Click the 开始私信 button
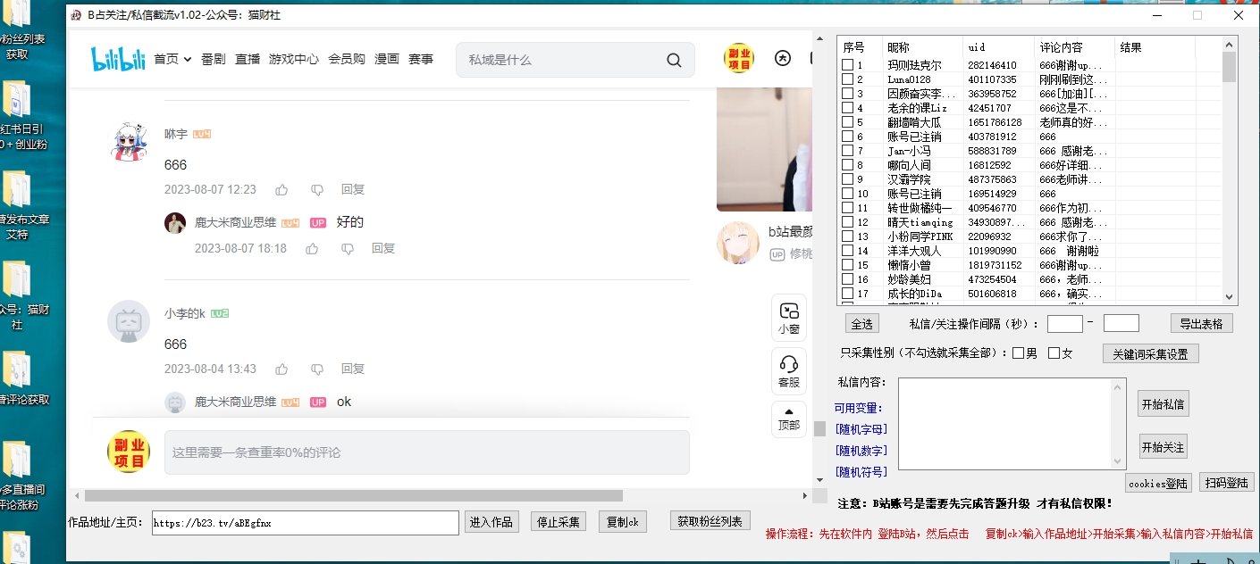The height and width of the screenshot is (564, 1260). click(x=1163, y=404)
